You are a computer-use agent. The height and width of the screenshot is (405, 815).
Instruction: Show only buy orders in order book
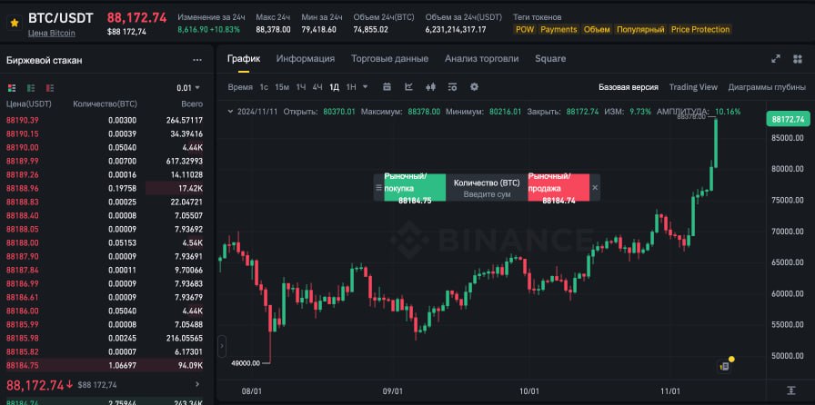31,88
